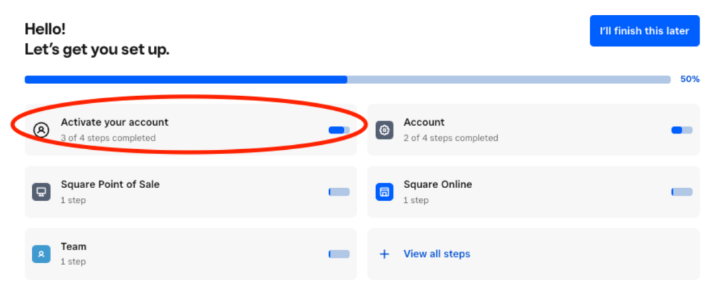Click the Square Online progress indicator
This screenshot has width=726, height=299.
point(681,192)
